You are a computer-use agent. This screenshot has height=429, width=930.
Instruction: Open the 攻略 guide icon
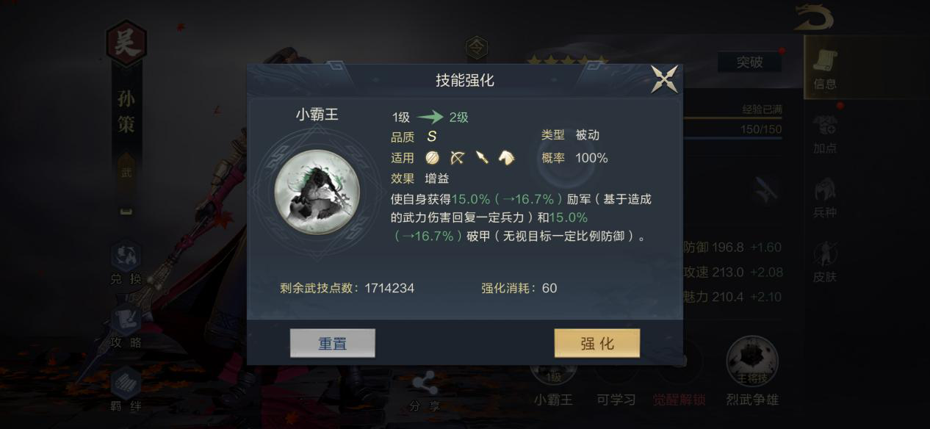click(126, 326)
